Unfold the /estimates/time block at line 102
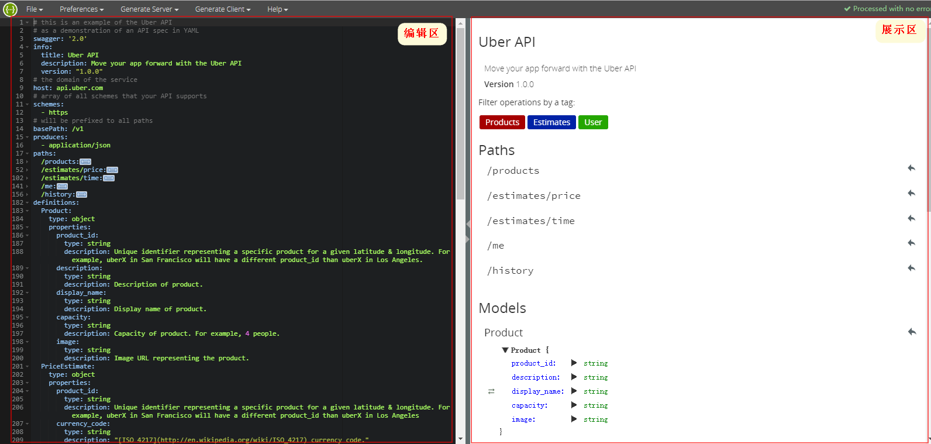This screenshot has width=931, height=444. [x=27, y=178]
